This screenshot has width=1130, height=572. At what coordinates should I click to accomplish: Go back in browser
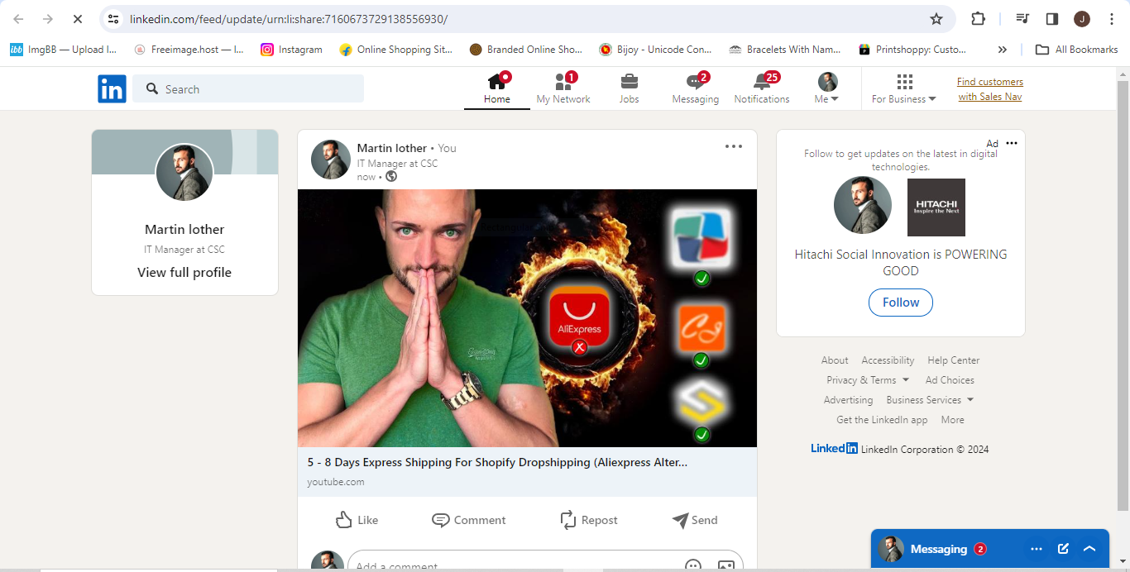(18, 19)
